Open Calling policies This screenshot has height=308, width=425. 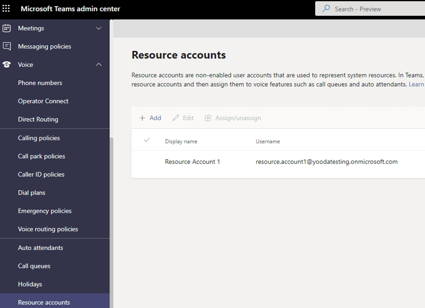(39, 138)
